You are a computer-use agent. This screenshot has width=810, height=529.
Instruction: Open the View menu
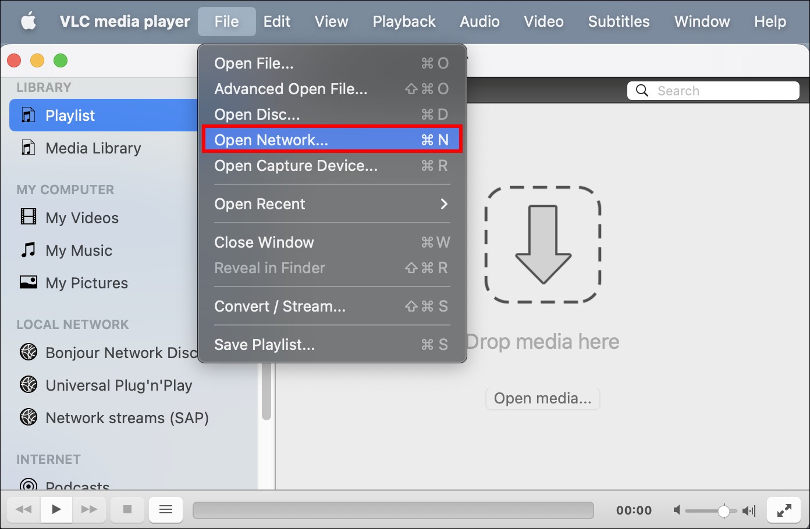pos(331,22)
